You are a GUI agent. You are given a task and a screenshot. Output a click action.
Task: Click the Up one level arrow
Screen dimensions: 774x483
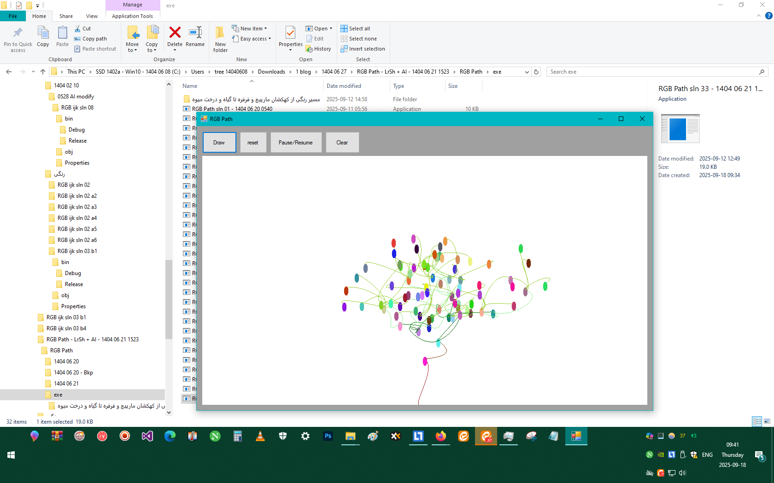click(x=43, y=72)
